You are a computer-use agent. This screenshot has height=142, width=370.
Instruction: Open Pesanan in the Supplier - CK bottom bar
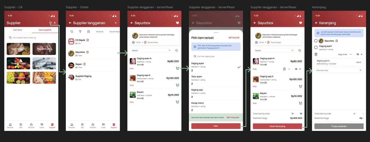tap(31, 126)
